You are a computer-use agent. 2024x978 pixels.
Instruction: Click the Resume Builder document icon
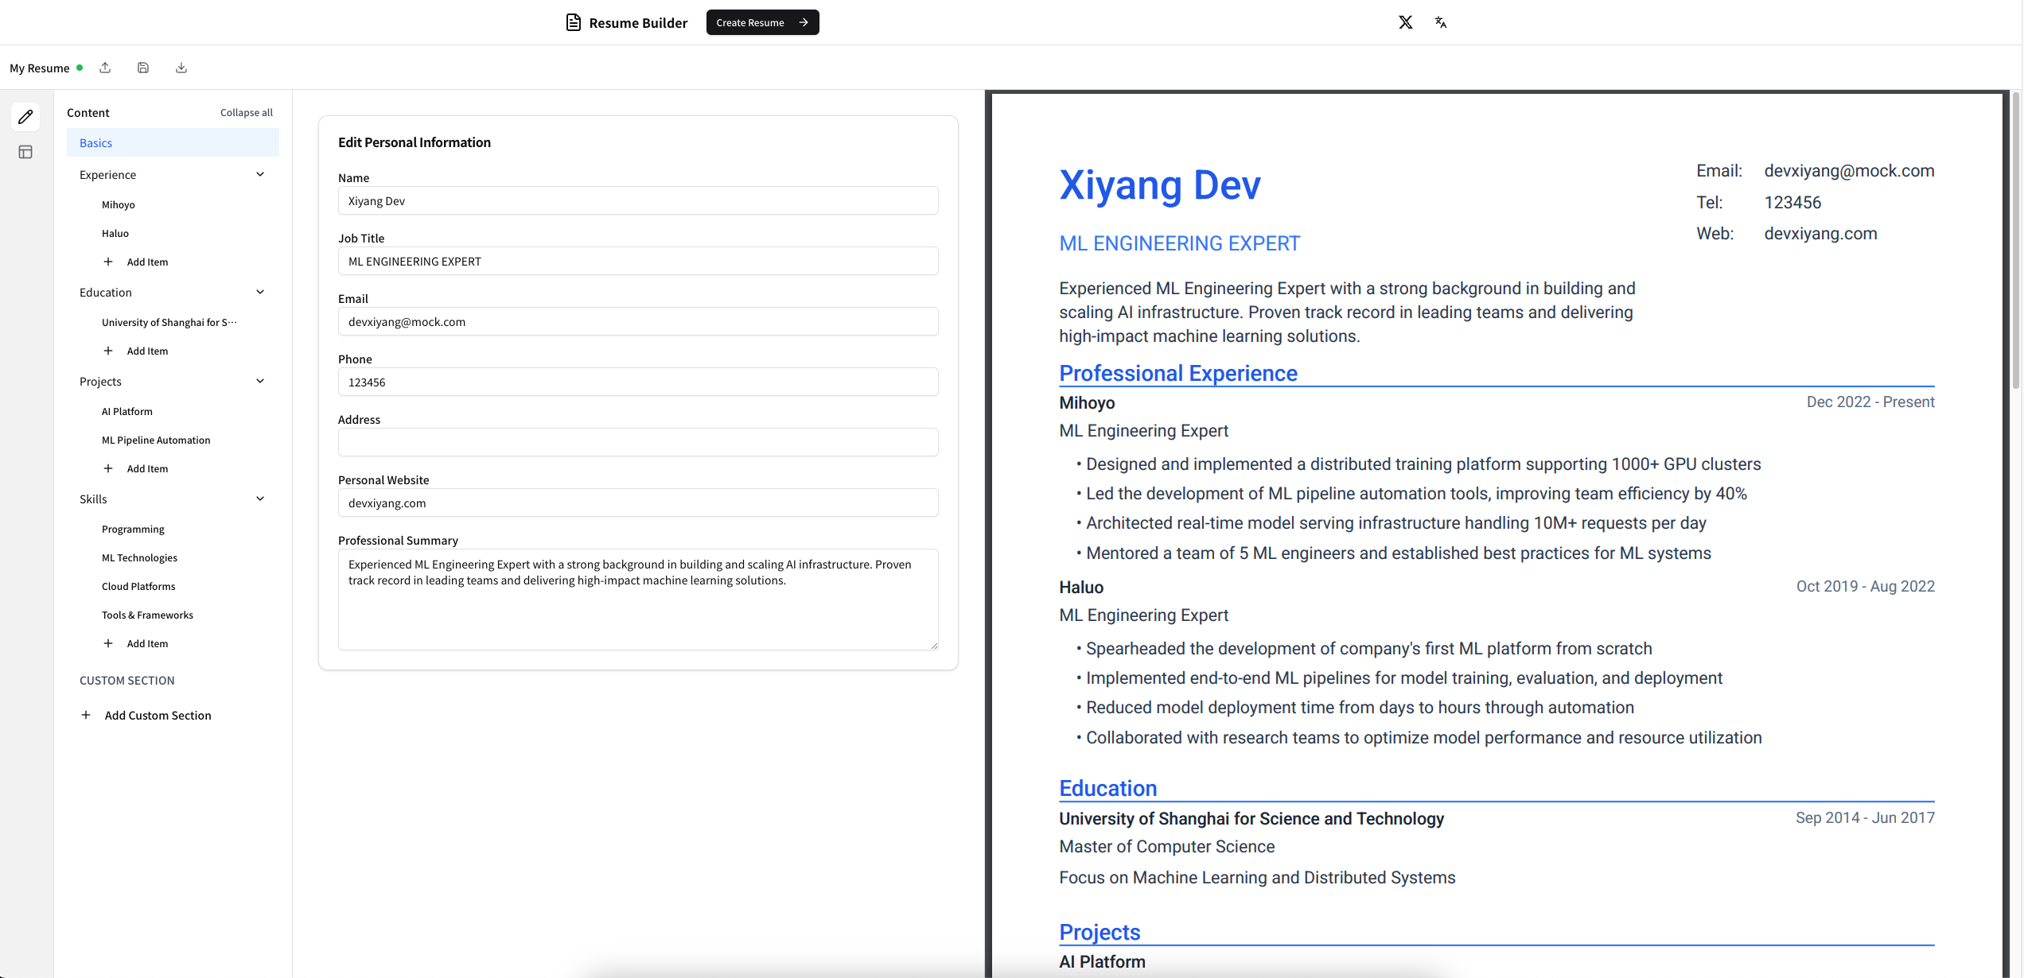tap(573, 21)
